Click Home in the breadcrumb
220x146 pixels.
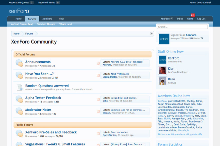[x=16, y=34]
